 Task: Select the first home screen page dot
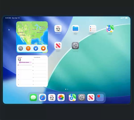(66, 89)
